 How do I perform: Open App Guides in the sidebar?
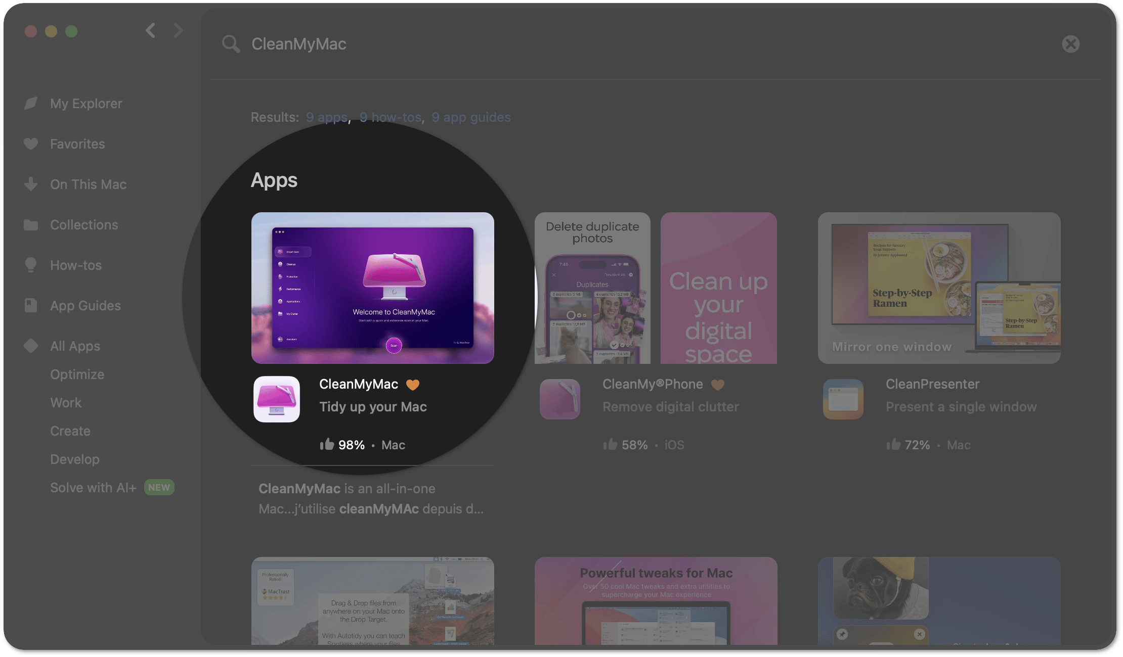(85, 306)
